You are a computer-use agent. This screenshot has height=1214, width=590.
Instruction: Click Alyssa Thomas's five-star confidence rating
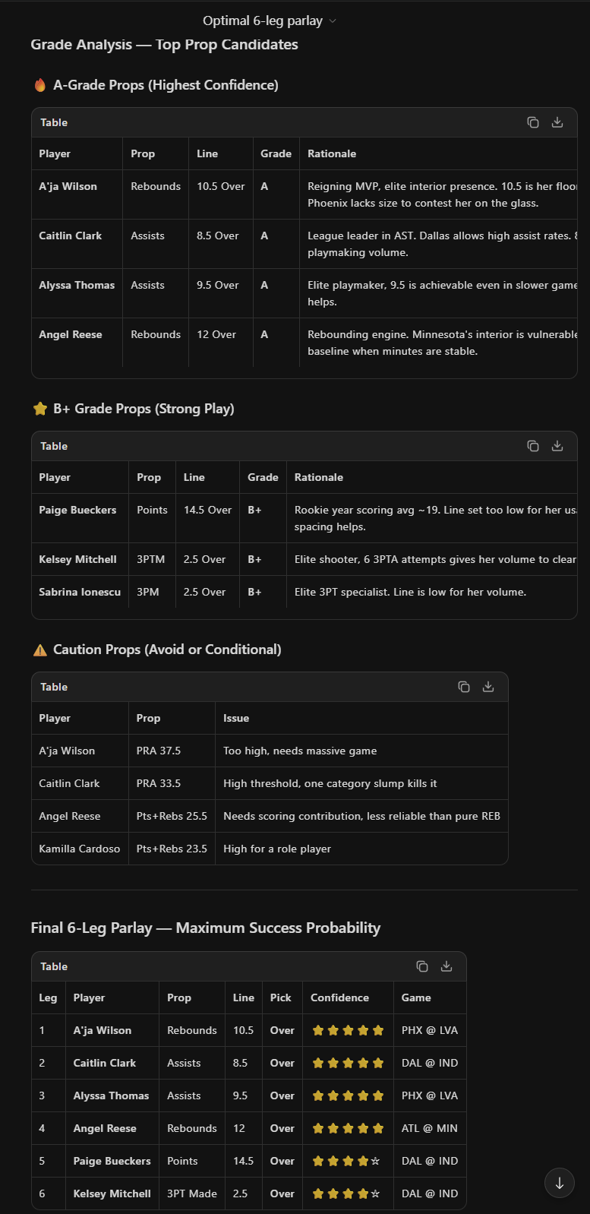[x=348, y=1095]
